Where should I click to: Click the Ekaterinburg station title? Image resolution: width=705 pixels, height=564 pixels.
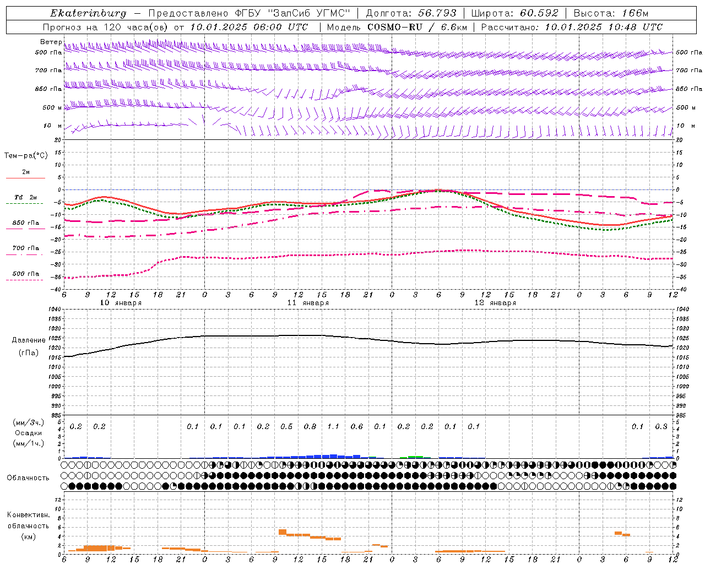click(x=88, y=14)
